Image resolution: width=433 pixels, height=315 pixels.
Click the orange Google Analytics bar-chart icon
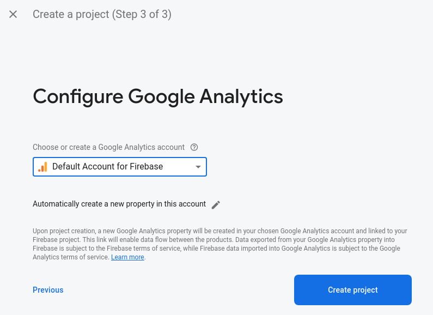[x=42, y=167]
